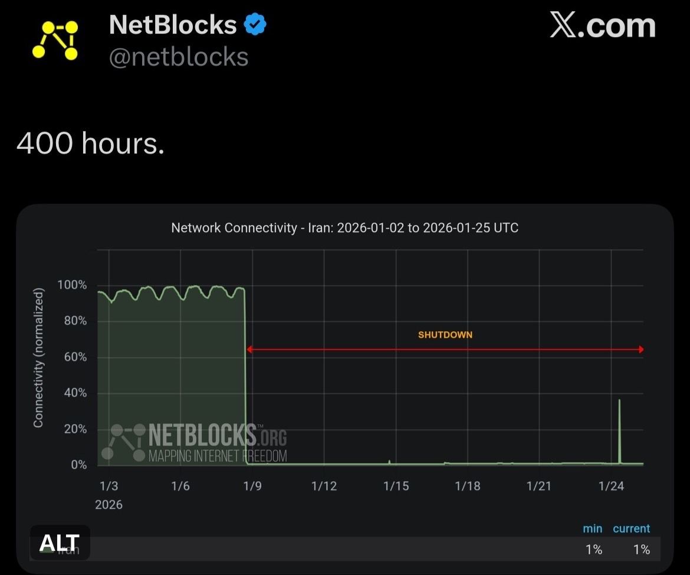Click the "400 hours." tweet text
The image size is (690, 575).
tap(90, 142)
